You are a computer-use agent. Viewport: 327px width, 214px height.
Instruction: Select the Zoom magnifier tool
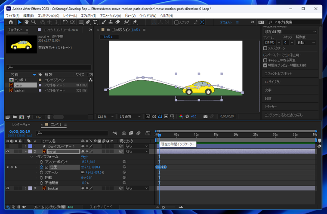click(34, 22)
